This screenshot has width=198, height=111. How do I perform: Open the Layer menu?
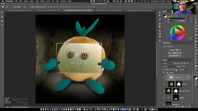coord(32,1)
